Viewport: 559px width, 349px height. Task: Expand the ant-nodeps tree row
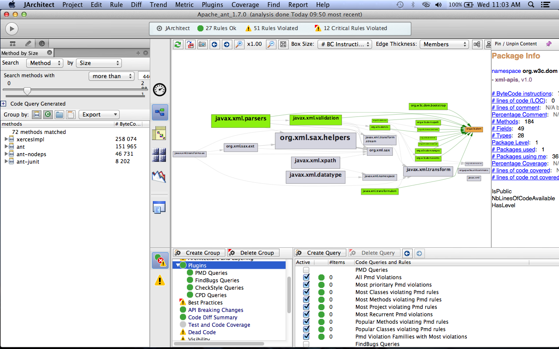(x=6, y=154)
